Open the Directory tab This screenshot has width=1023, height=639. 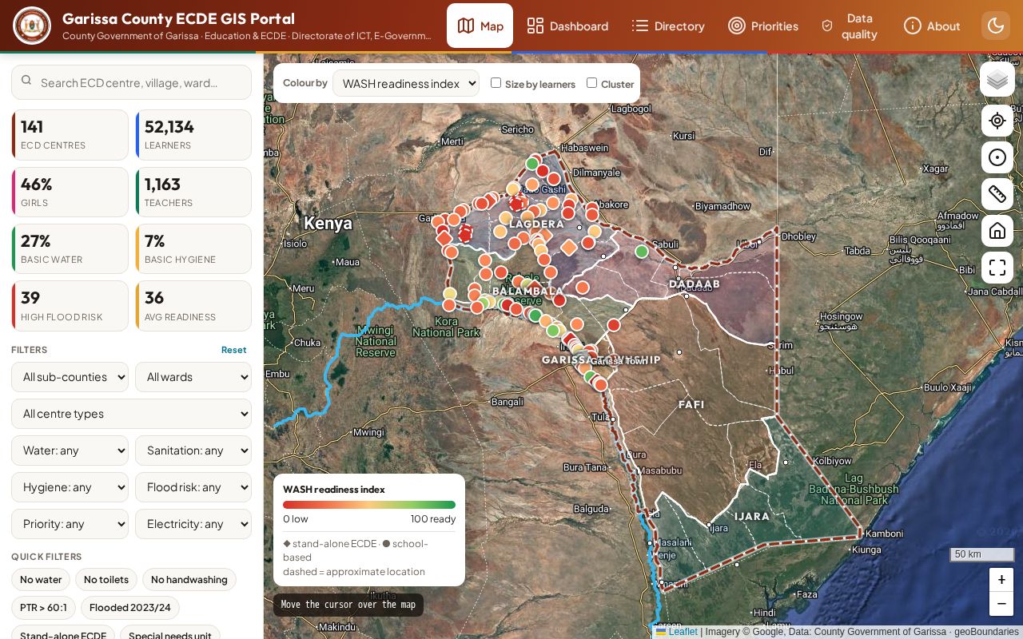[668, 26]
